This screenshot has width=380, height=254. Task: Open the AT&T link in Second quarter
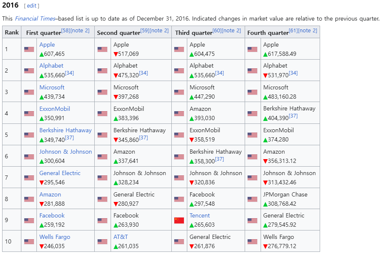[x=121, y=237]
